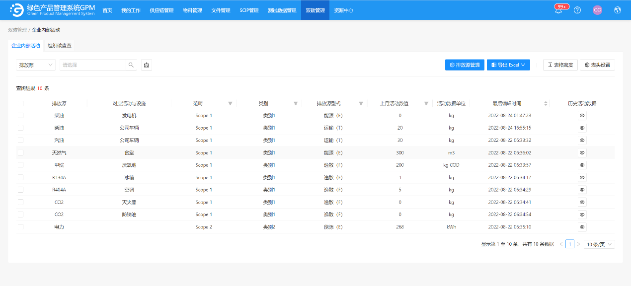
Task: Open the 排放源 search field dropdown
Action: (36, 65)
